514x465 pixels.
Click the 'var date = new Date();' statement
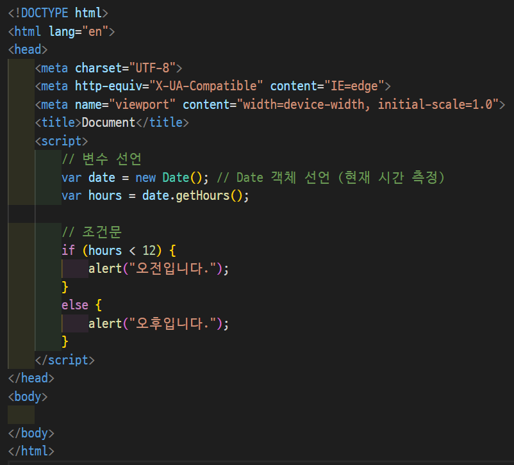click(x=135, y=177)
